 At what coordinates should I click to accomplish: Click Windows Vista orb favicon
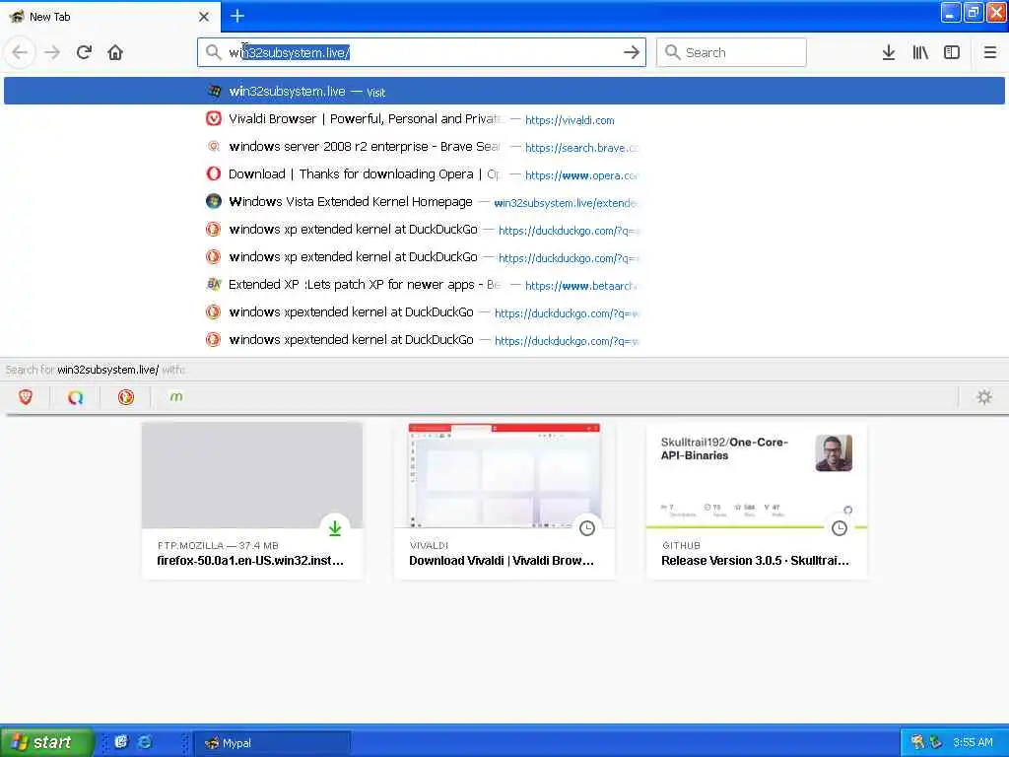click(x=213, y=201)
